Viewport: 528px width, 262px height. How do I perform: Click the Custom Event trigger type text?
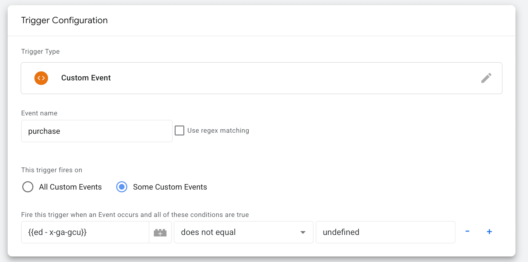86,78
